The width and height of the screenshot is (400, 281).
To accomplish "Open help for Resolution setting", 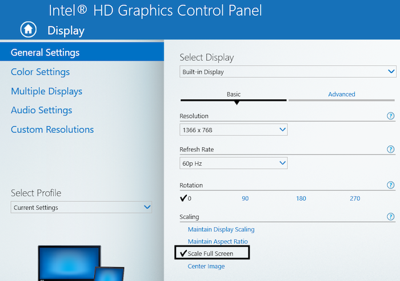I will click(391, 116).
